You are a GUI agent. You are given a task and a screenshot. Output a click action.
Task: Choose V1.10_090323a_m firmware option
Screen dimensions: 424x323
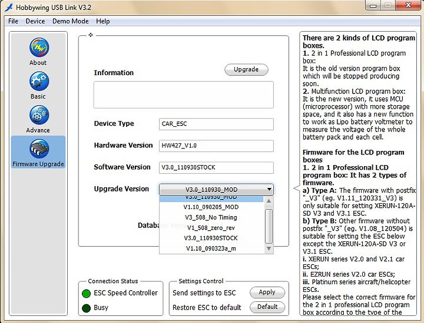coord(211,248)
